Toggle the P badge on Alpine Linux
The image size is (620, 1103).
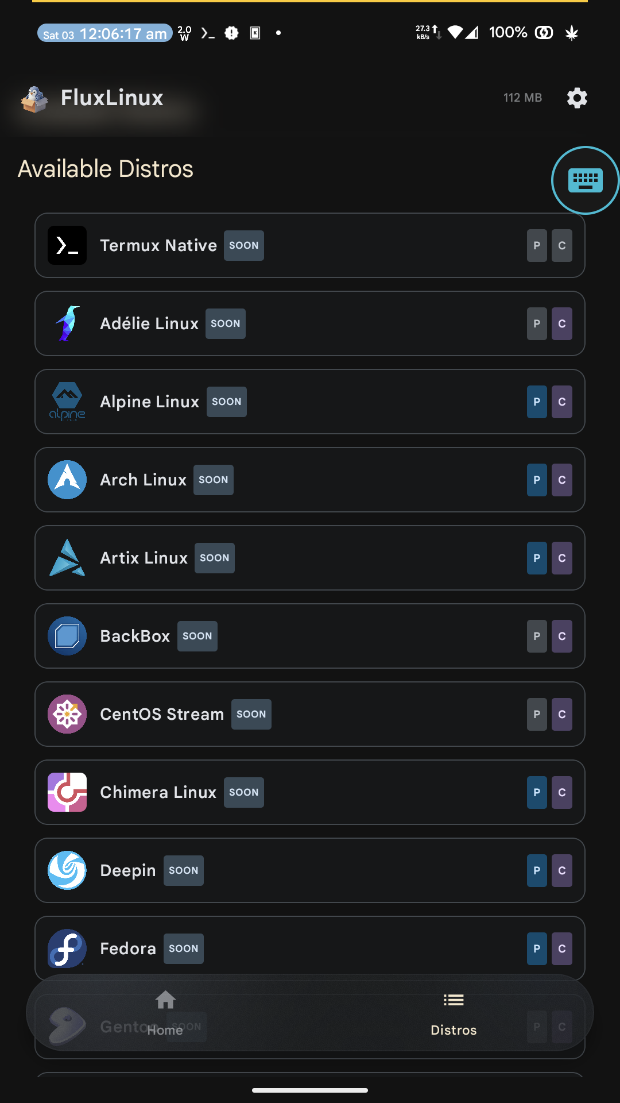point(537,402)
